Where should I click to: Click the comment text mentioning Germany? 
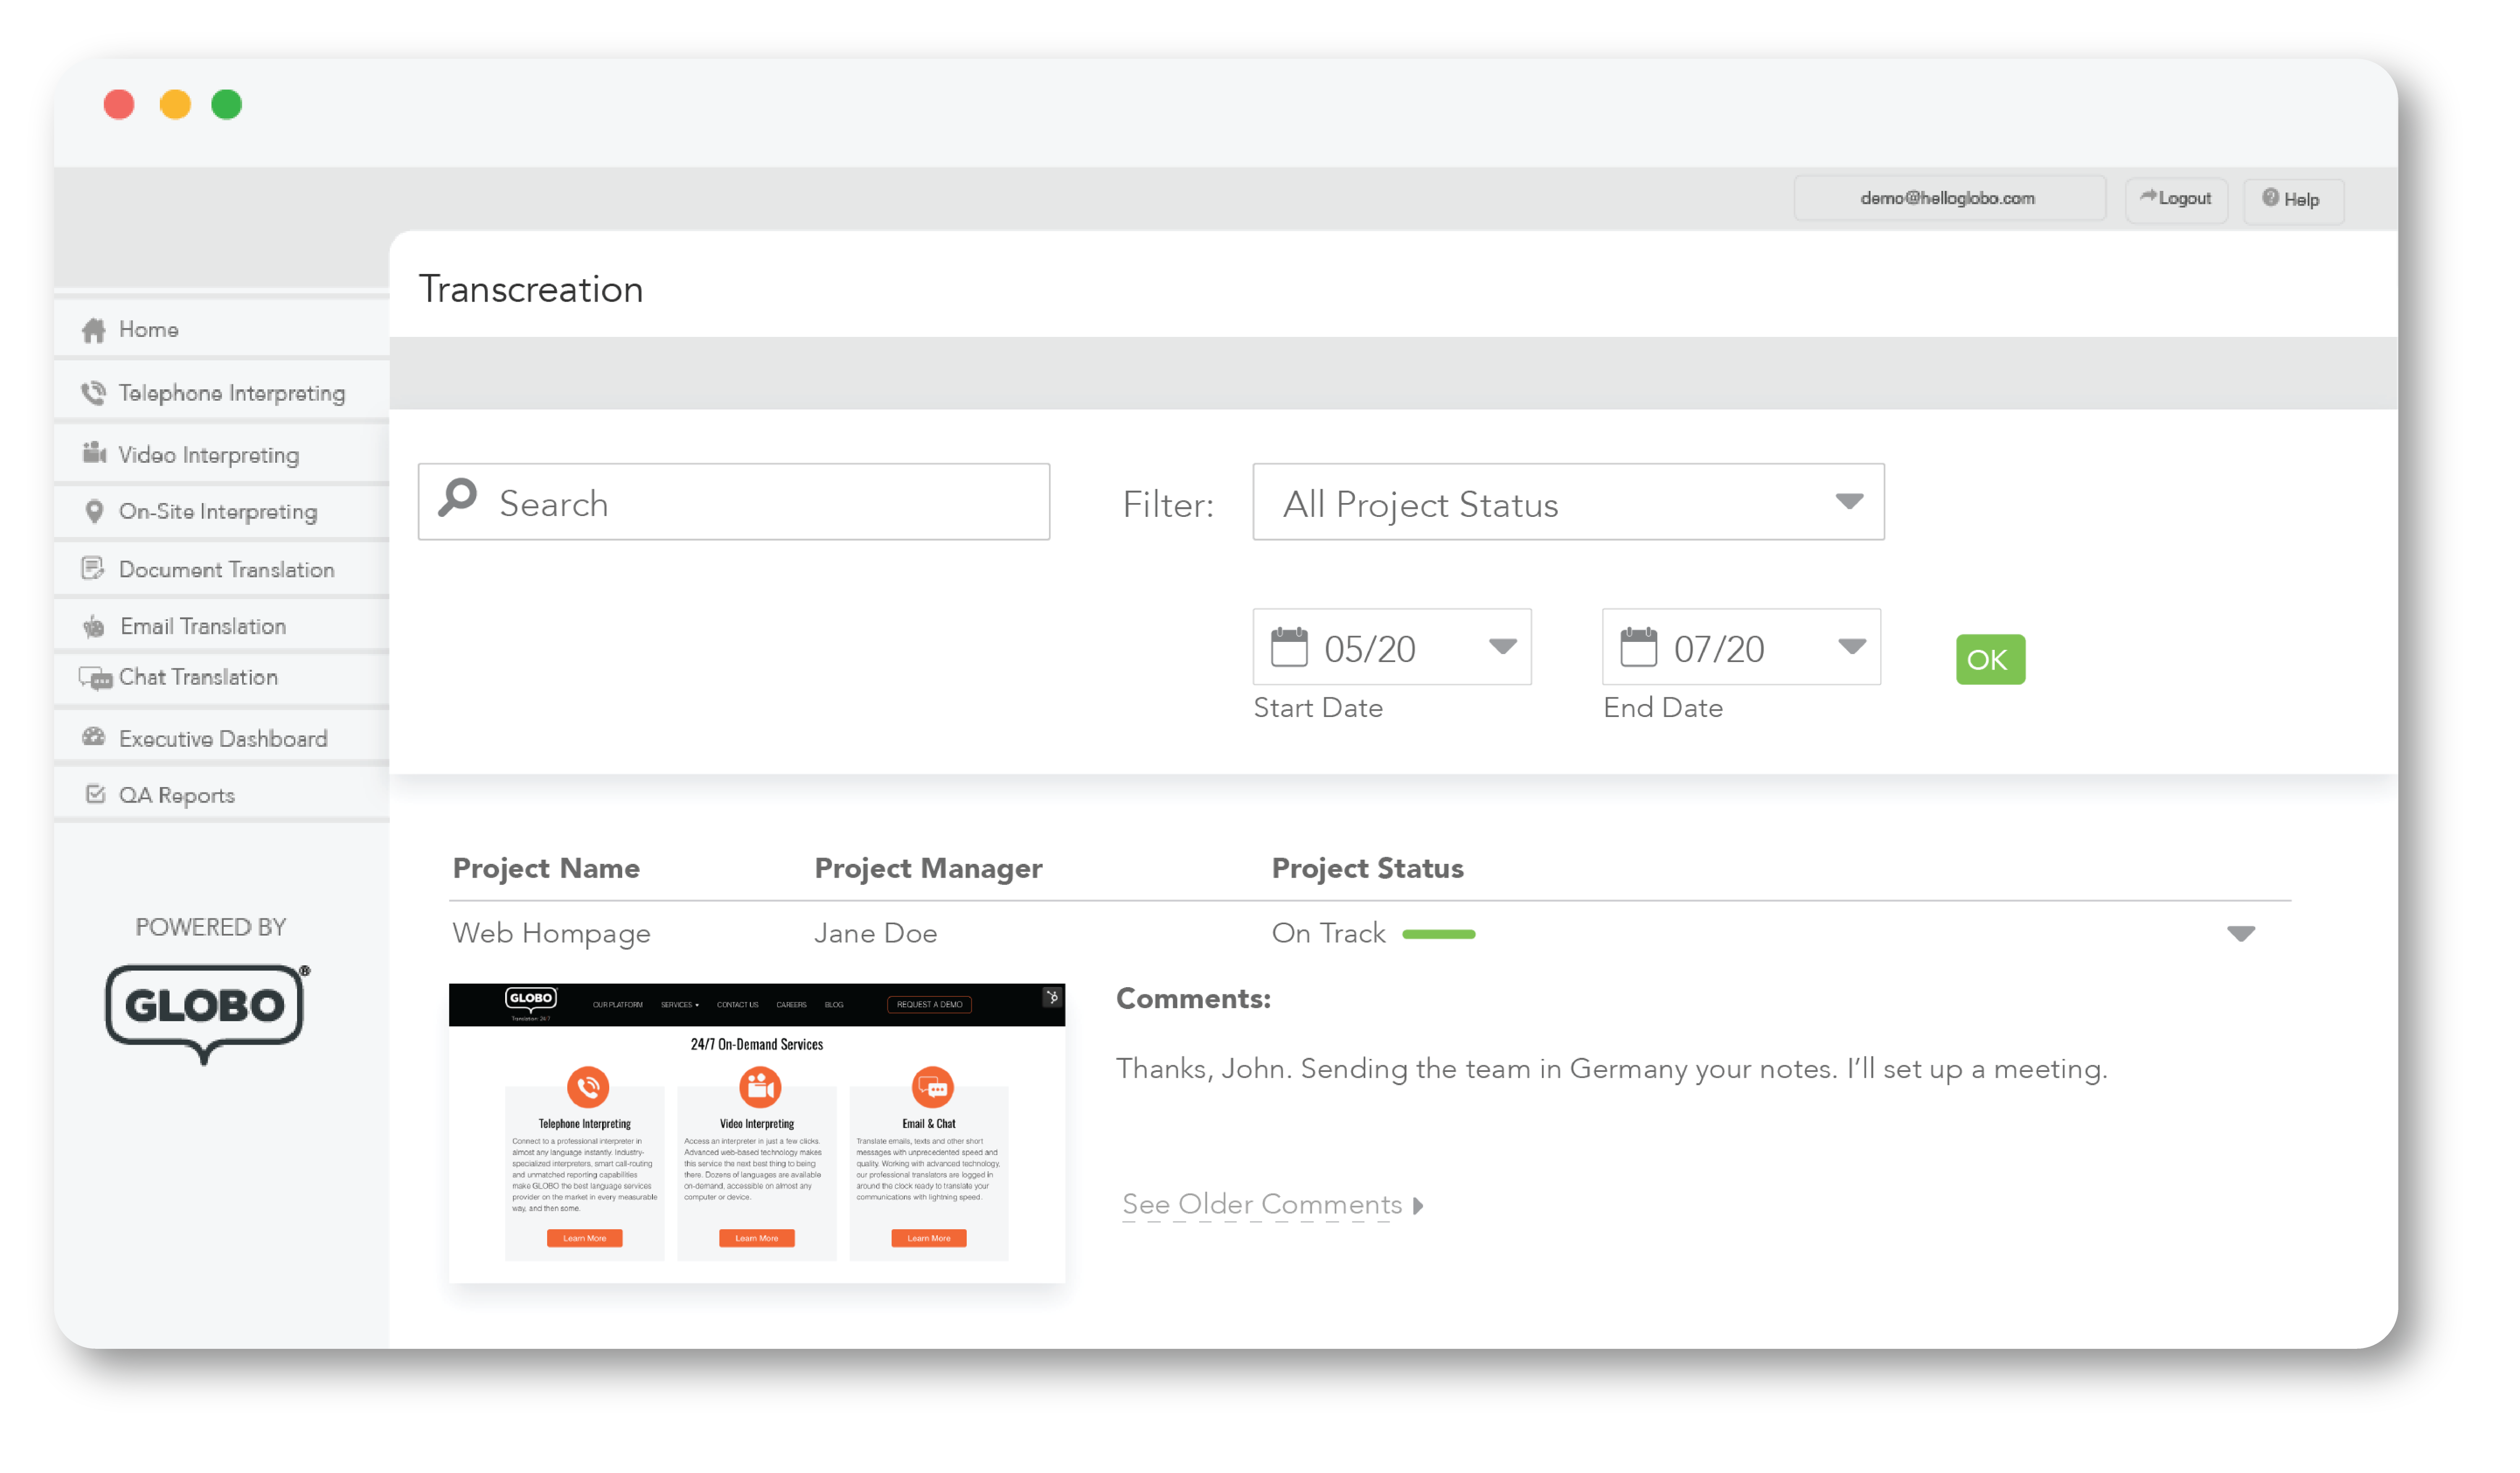point(1612,1069)
